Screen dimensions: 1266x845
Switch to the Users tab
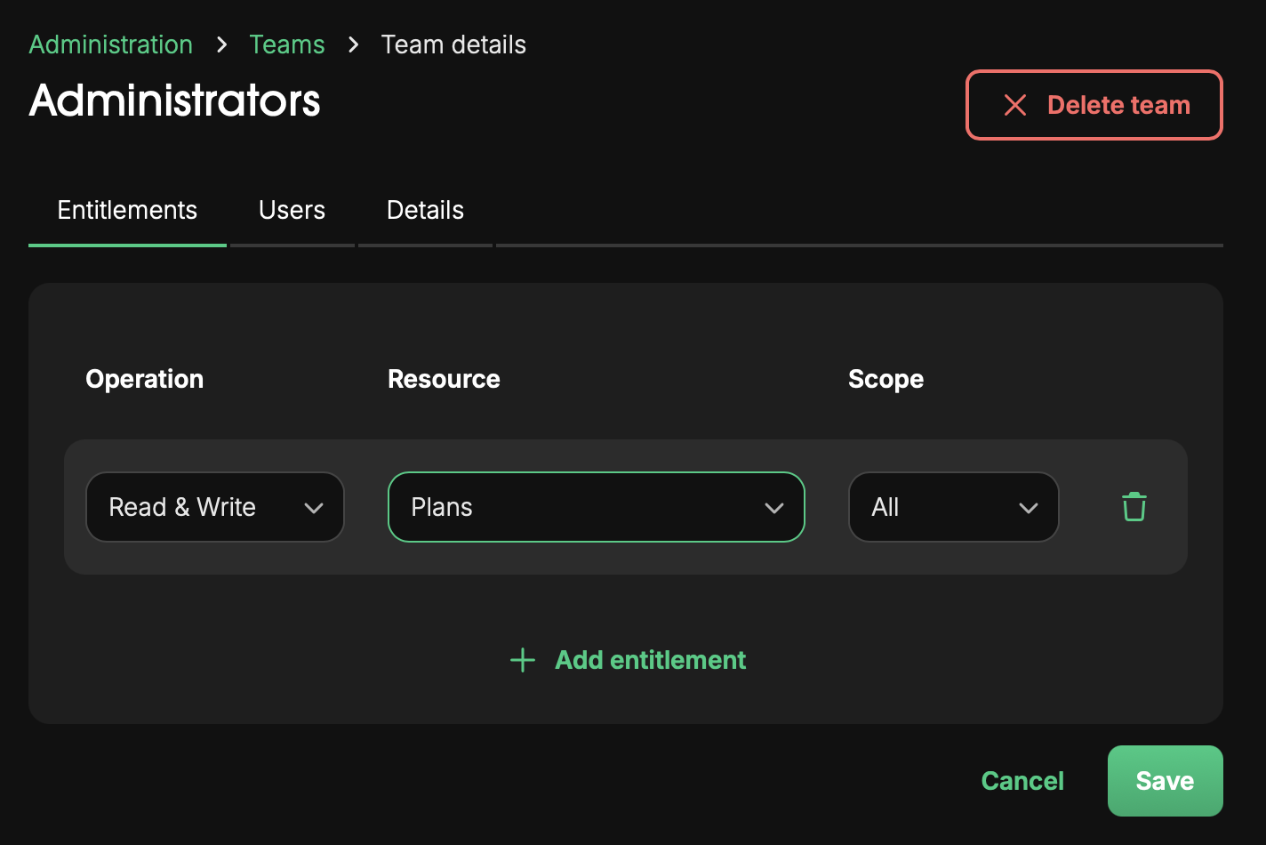point(292,210)
